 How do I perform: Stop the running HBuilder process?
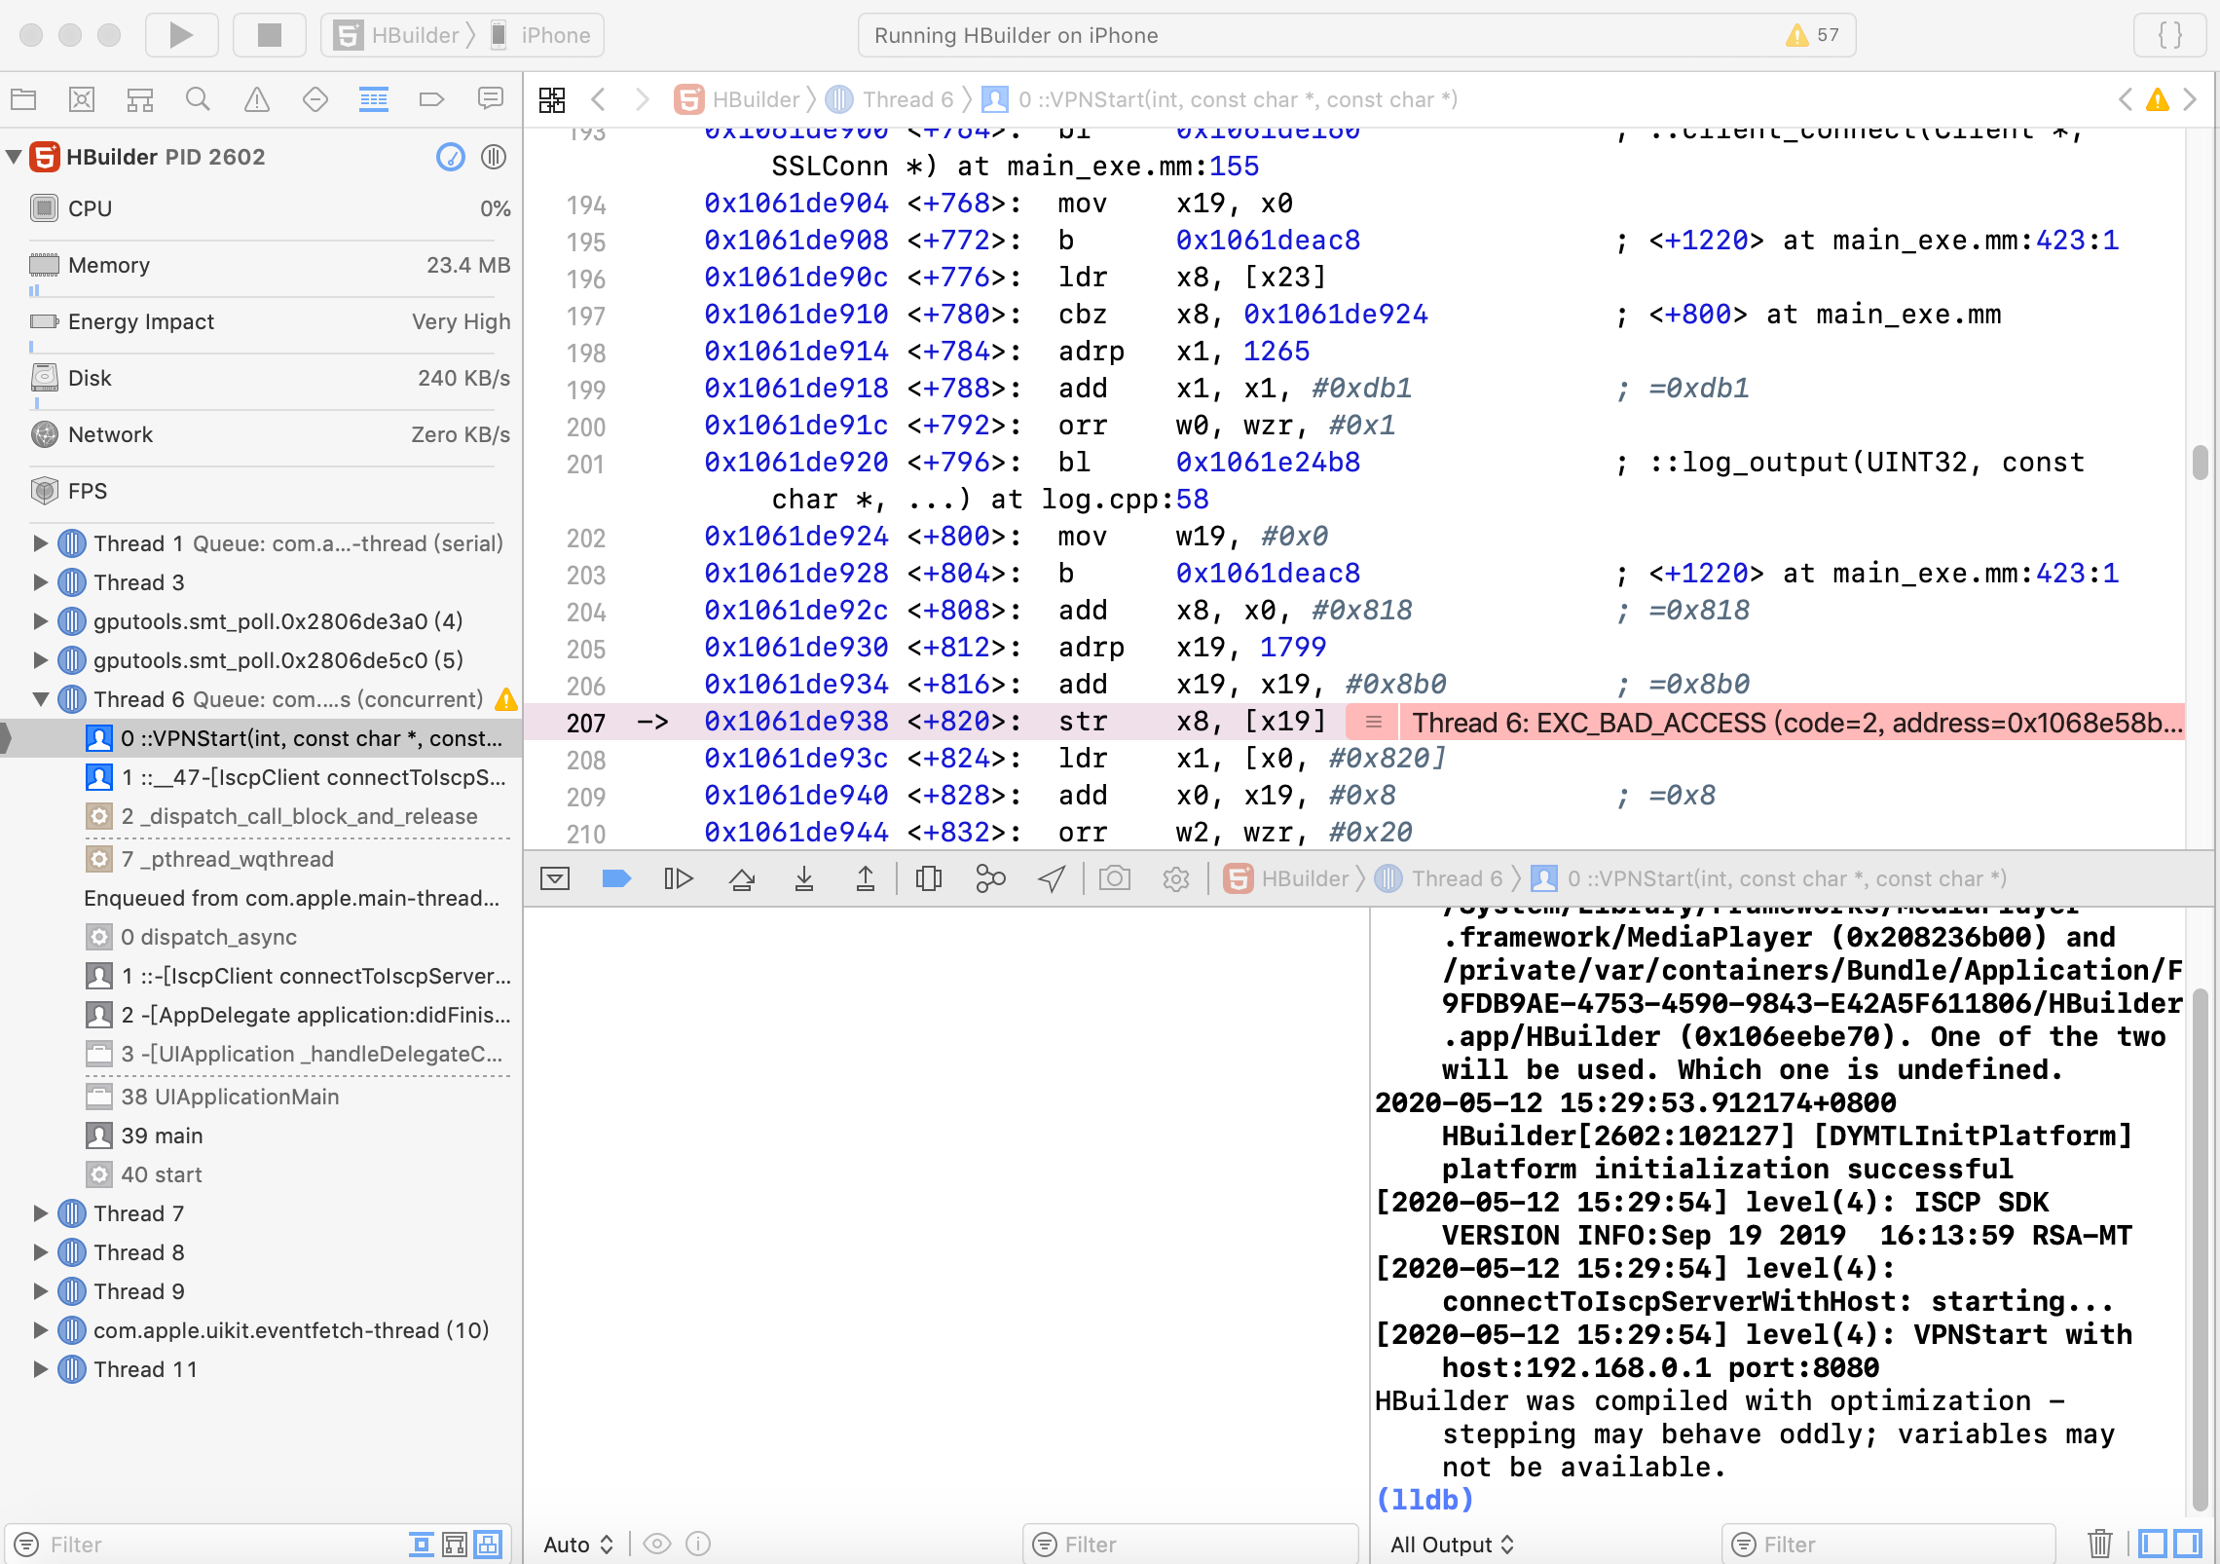pos(270,35)
